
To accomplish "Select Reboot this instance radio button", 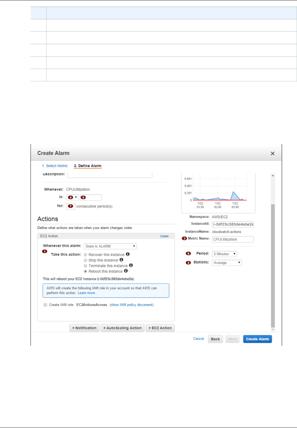I will tap(85, 271).
